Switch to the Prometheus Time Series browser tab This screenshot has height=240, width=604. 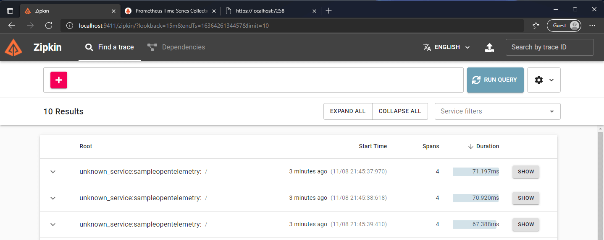click(171, 11)
